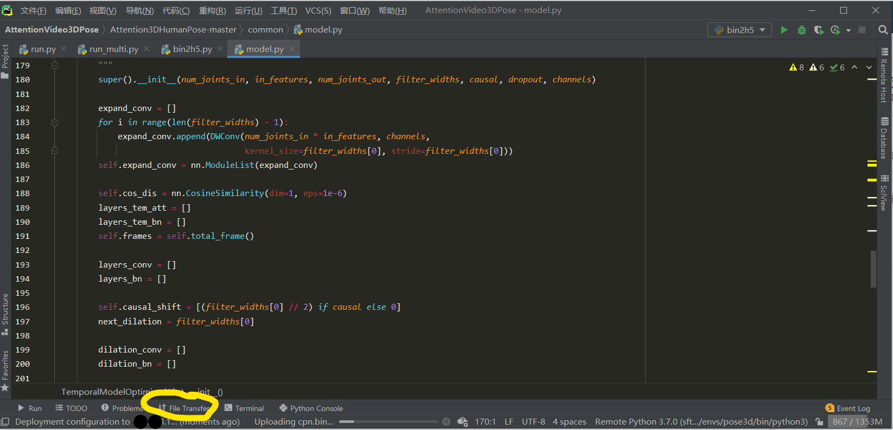
Task: Start debugging with the bug icon
Action: 801,30
